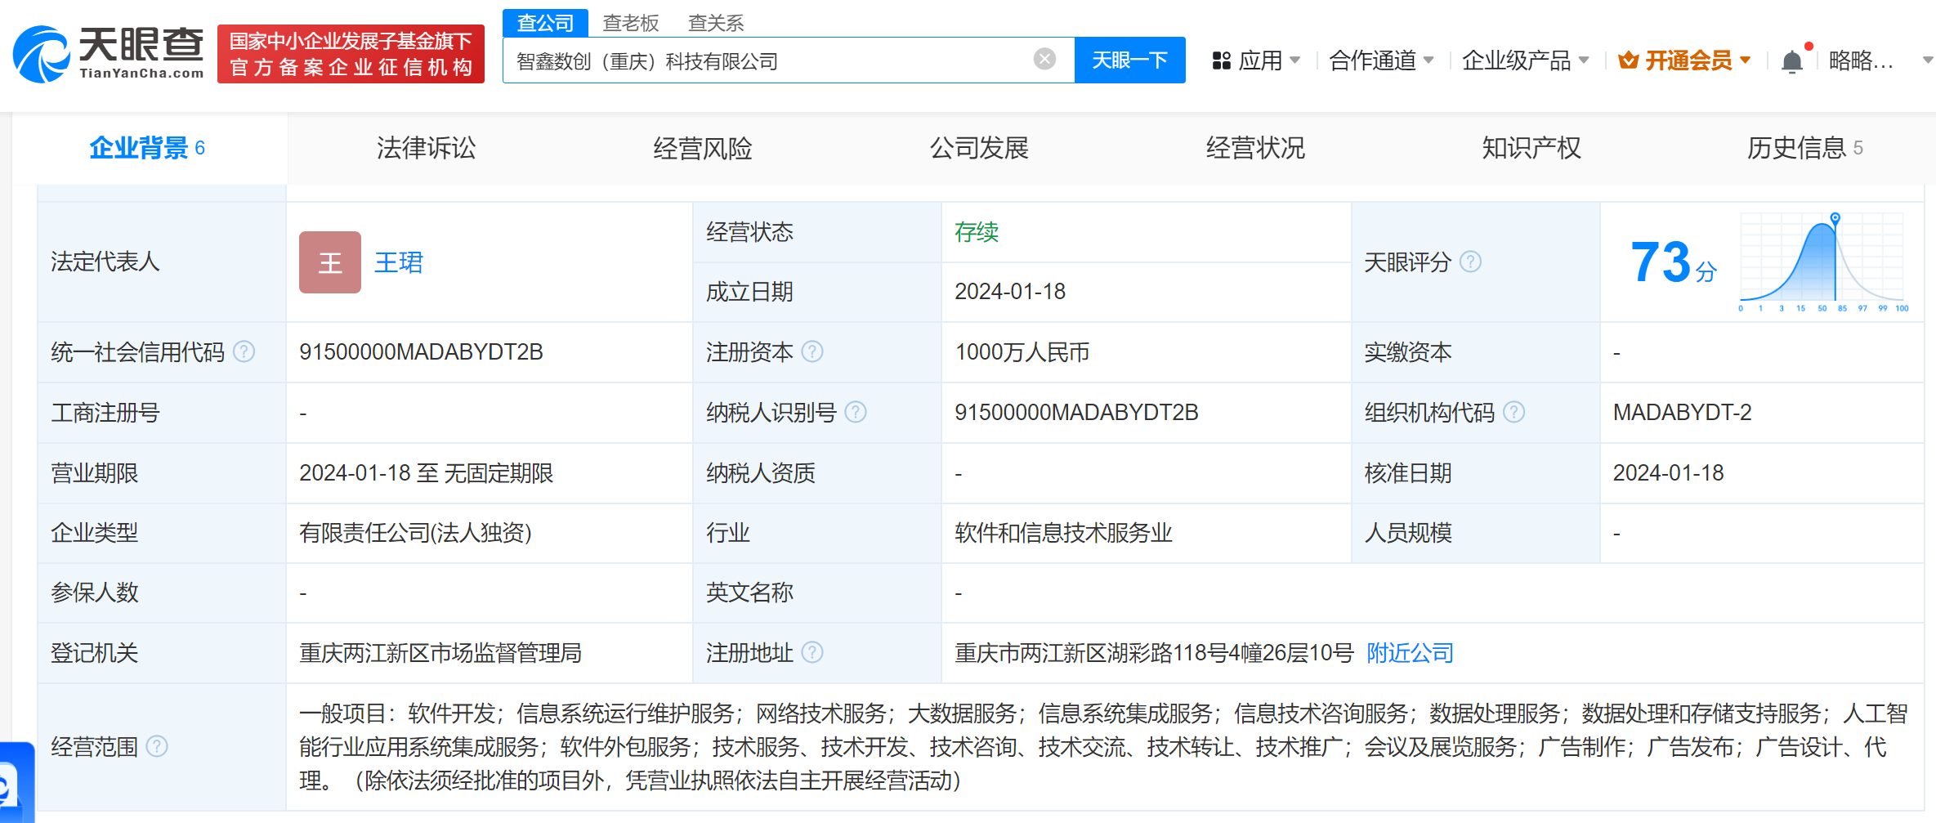Click the 73分 score value

1673,262
